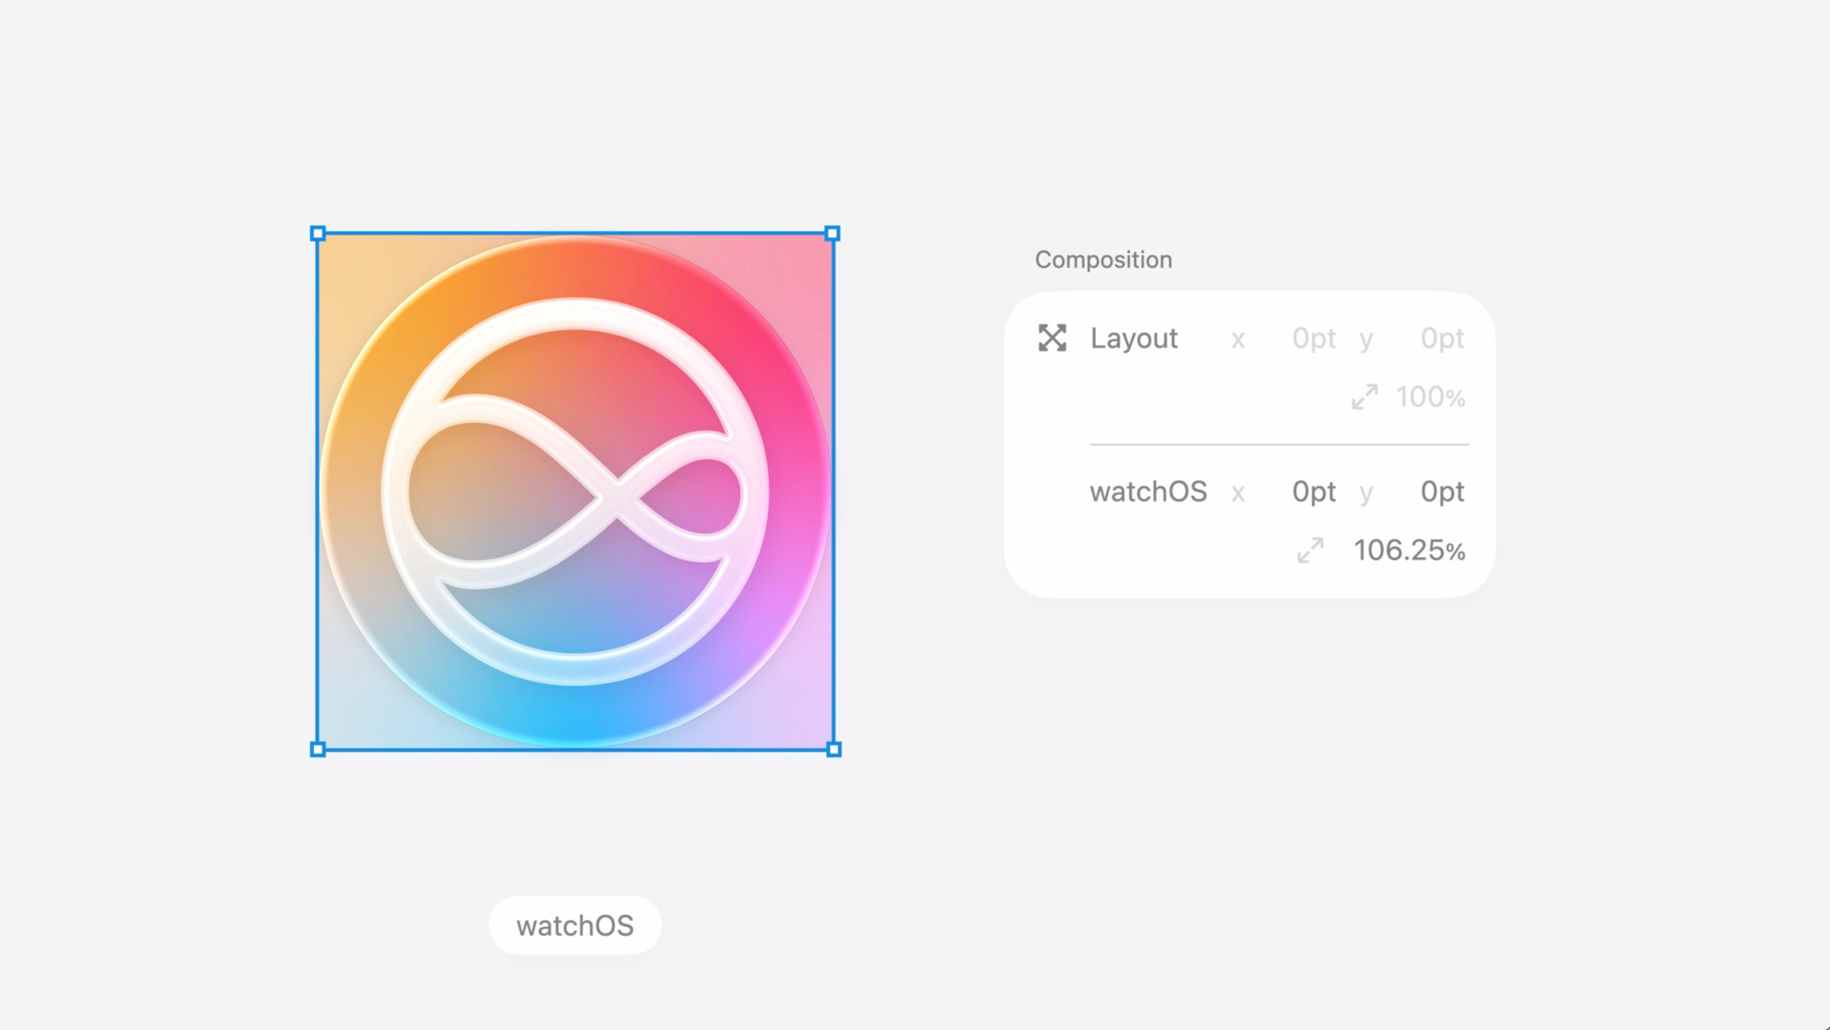Click the watchOS row label in panel
The width and height of the screenshot is (1830, 1030).
tap(1148, 492)
